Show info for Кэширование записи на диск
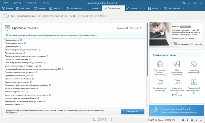 tap(31, 82)
